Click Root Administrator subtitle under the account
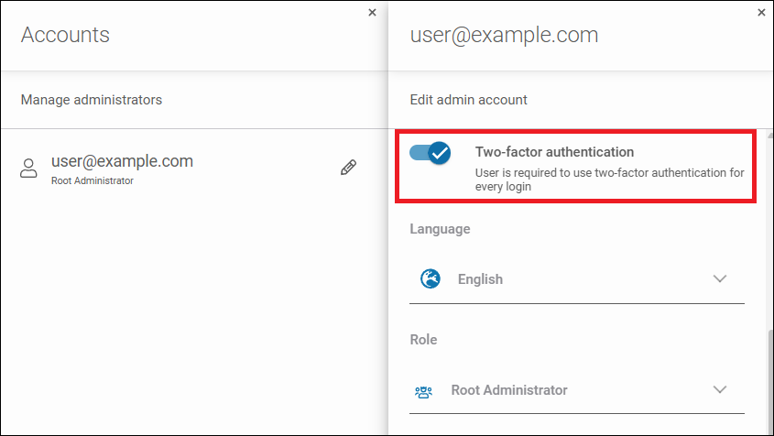The image size is (774, 436). pyautogui.click(x=92, y=181)
